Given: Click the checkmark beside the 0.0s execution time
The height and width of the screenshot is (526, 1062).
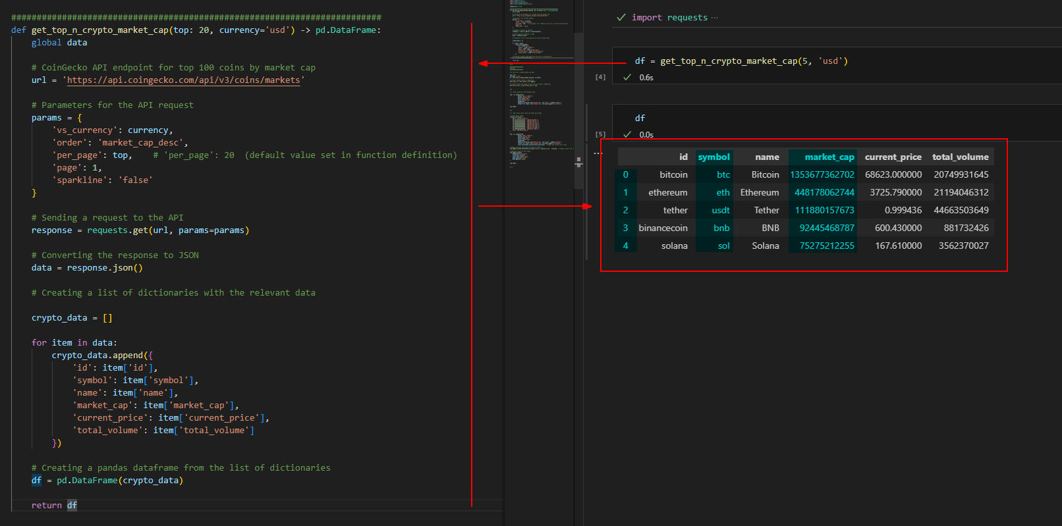Looking at the screenshot, I should tap(627, 134).
